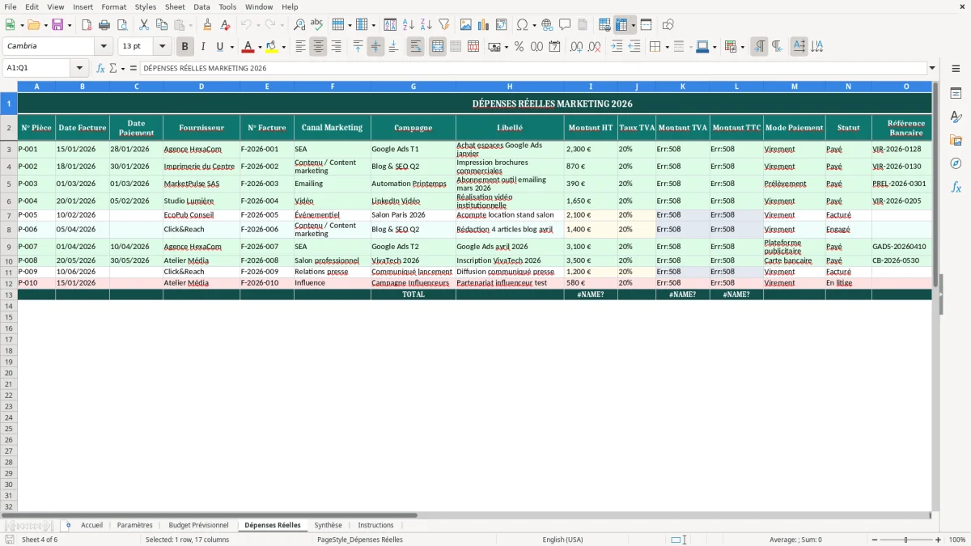
Task: Click the Background Color yellow swatch
Action: [272, 47]
